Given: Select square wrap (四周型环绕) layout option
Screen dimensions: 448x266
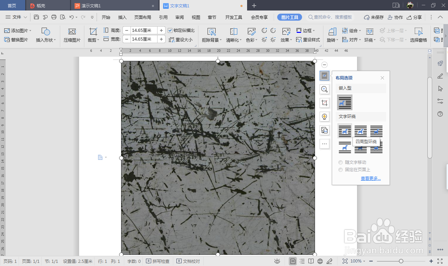Looking at the screenshot, I should [345, 131].
